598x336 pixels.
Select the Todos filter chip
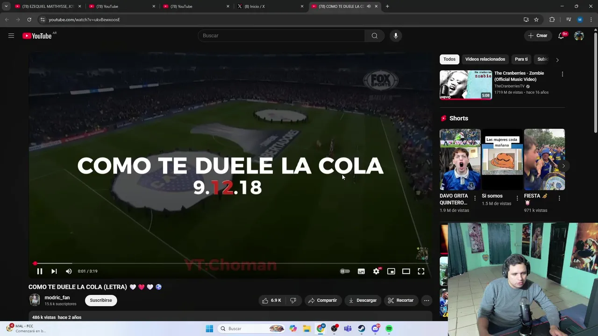click(449, 59)
